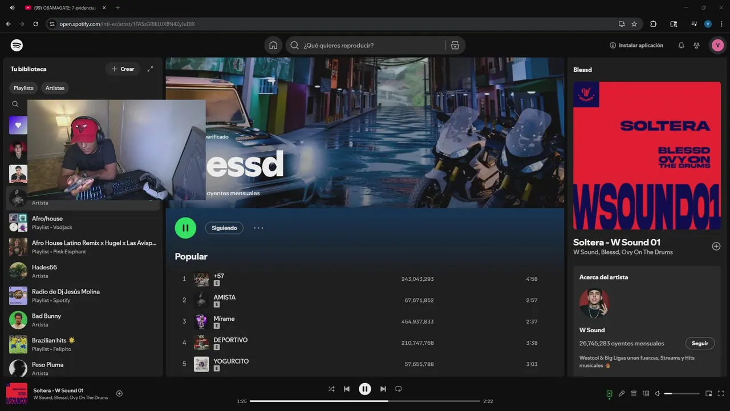Open Soltera - W Sound 01 title link in panel
The height and width of the screenshot is (411, 730).
pyautogui.click(x=617, y=242)
